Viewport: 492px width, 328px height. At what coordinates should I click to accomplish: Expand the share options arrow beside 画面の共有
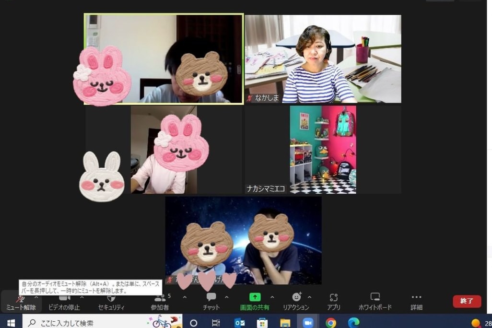coord(272,297)
